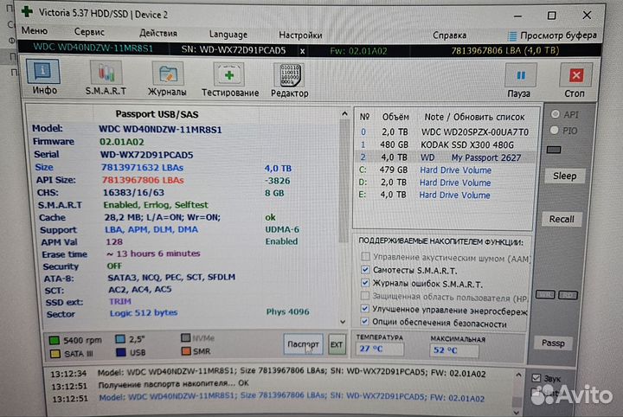The image size is (623, 417).
Task: Open the Настройки menu
Action: [300, 35]
